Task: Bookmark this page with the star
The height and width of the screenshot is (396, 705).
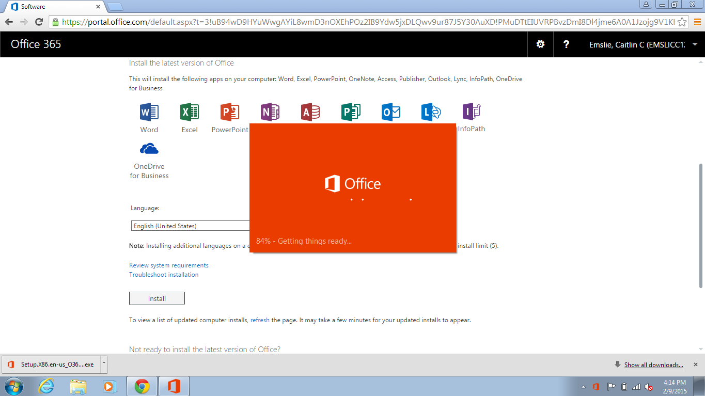Action: [682, 22]
